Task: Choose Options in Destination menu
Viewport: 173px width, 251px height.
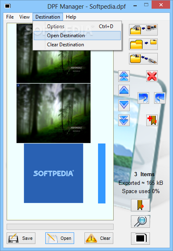Action: [77, 26]
